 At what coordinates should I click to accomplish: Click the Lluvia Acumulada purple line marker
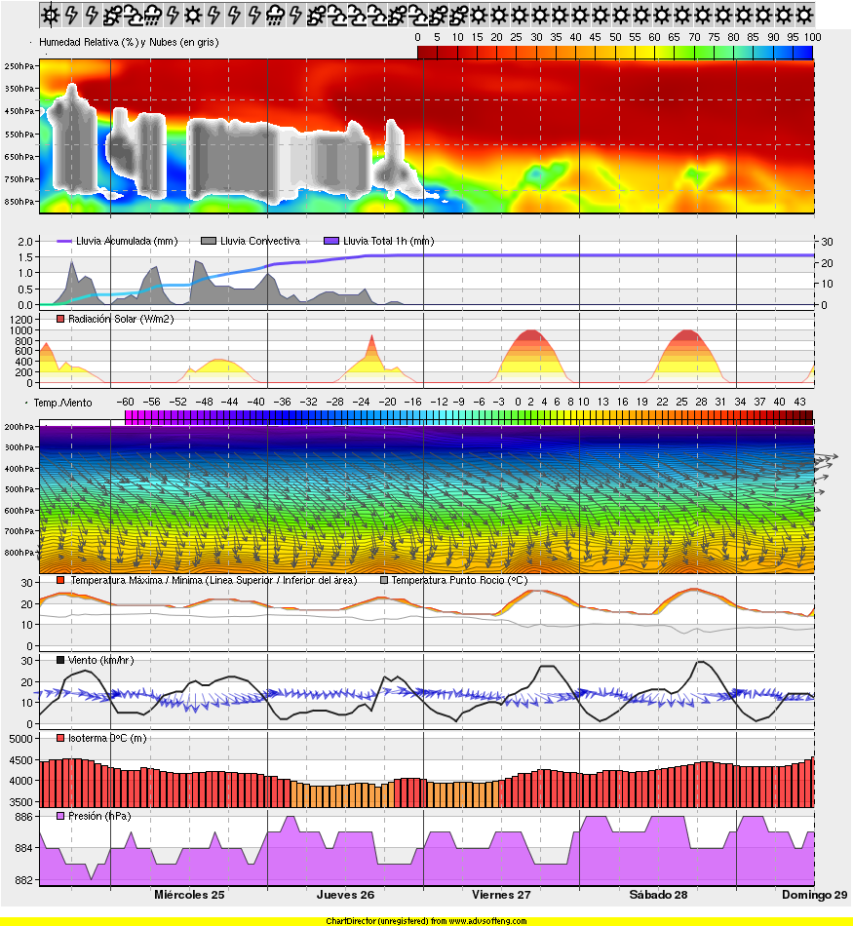click(x=63, y=241)
